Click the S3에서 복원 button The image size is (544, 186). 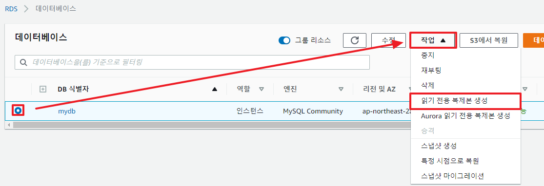click(489, 40)
